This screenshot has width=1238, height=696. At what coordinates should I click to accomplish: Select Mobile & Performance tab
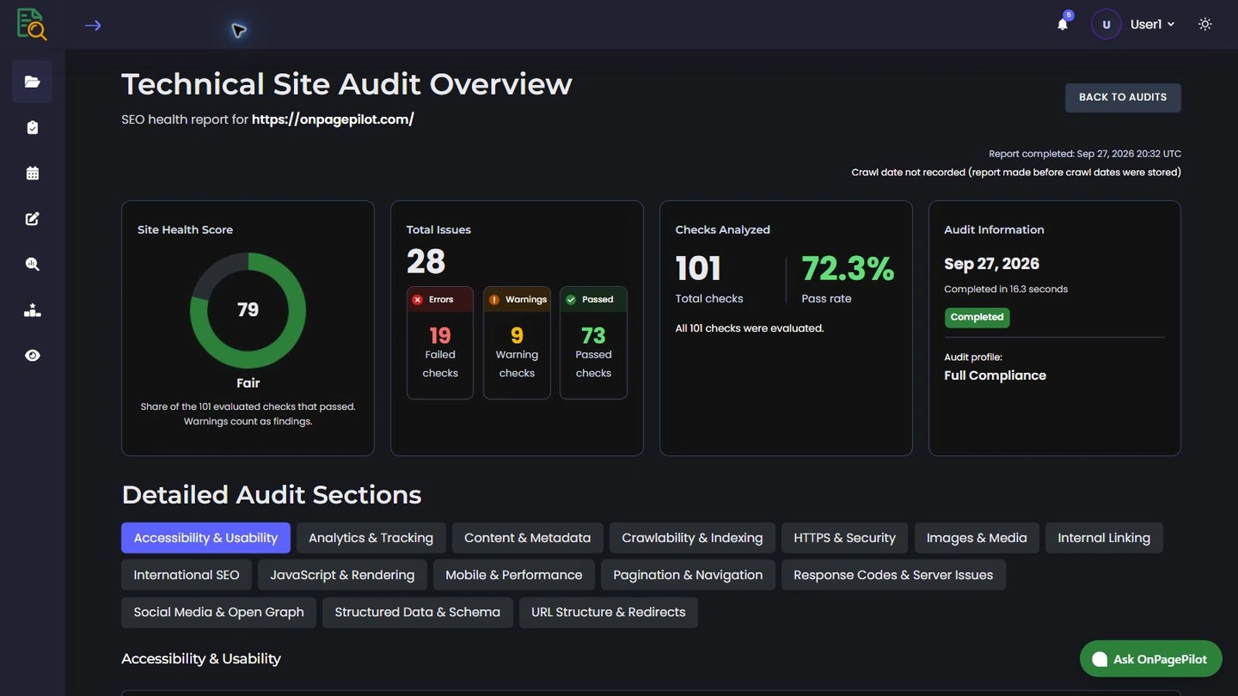tap(513, 575)
